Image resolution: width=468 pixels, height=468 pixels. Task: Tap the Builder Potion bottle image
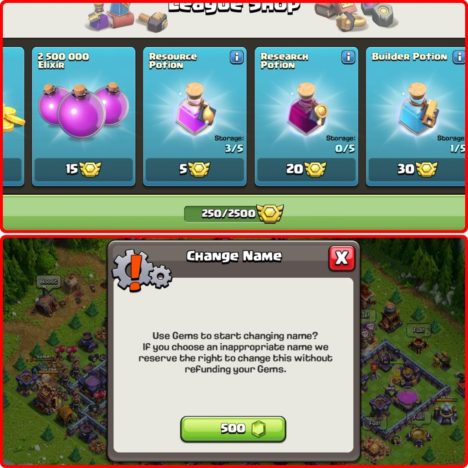click(419, 108)
